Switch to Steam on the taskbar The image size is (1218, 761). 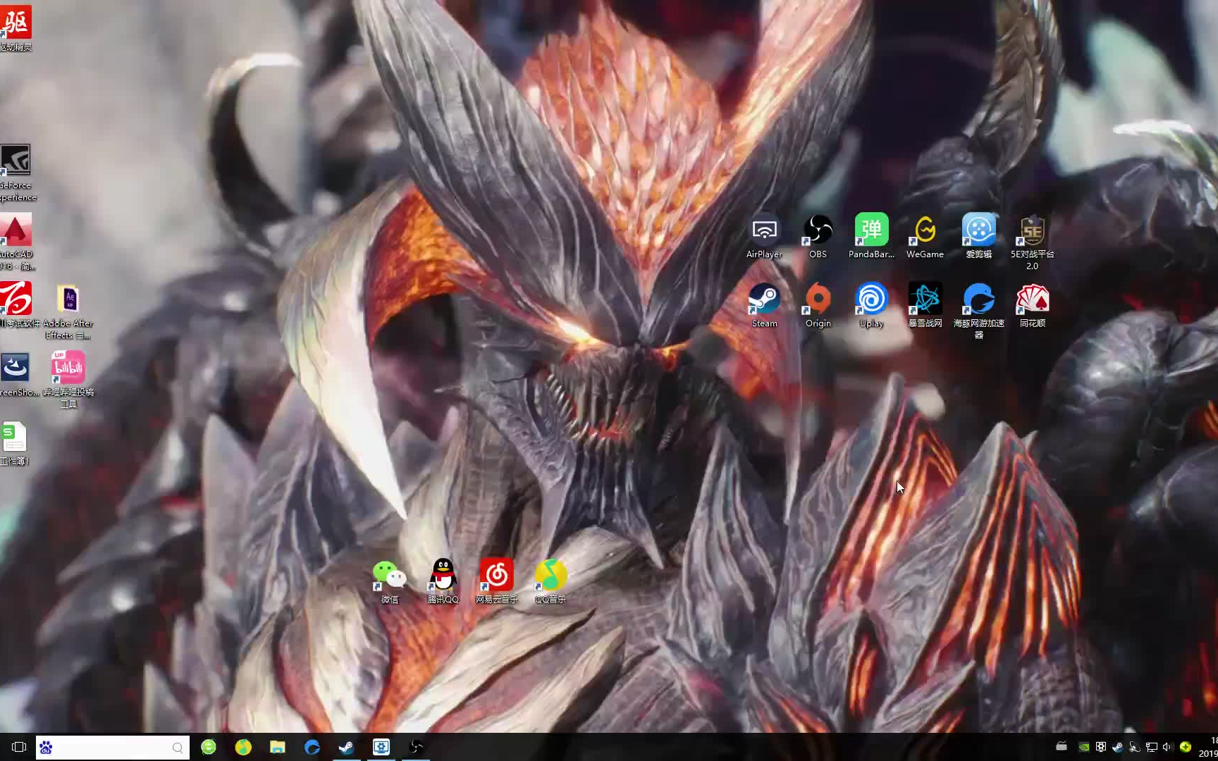pos(346,747)
